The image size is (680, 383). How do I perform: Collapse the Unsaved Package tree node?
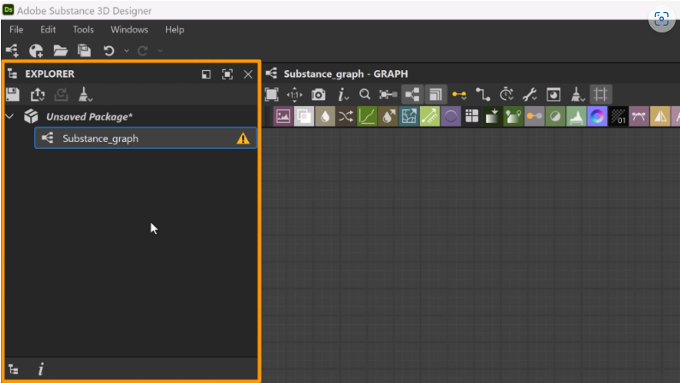click(x=9, y=116)
